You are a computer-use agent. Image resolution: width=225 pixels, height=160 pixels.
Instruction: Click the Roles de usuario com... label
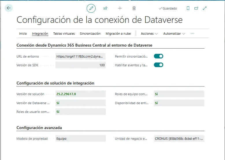coord(33,112)
